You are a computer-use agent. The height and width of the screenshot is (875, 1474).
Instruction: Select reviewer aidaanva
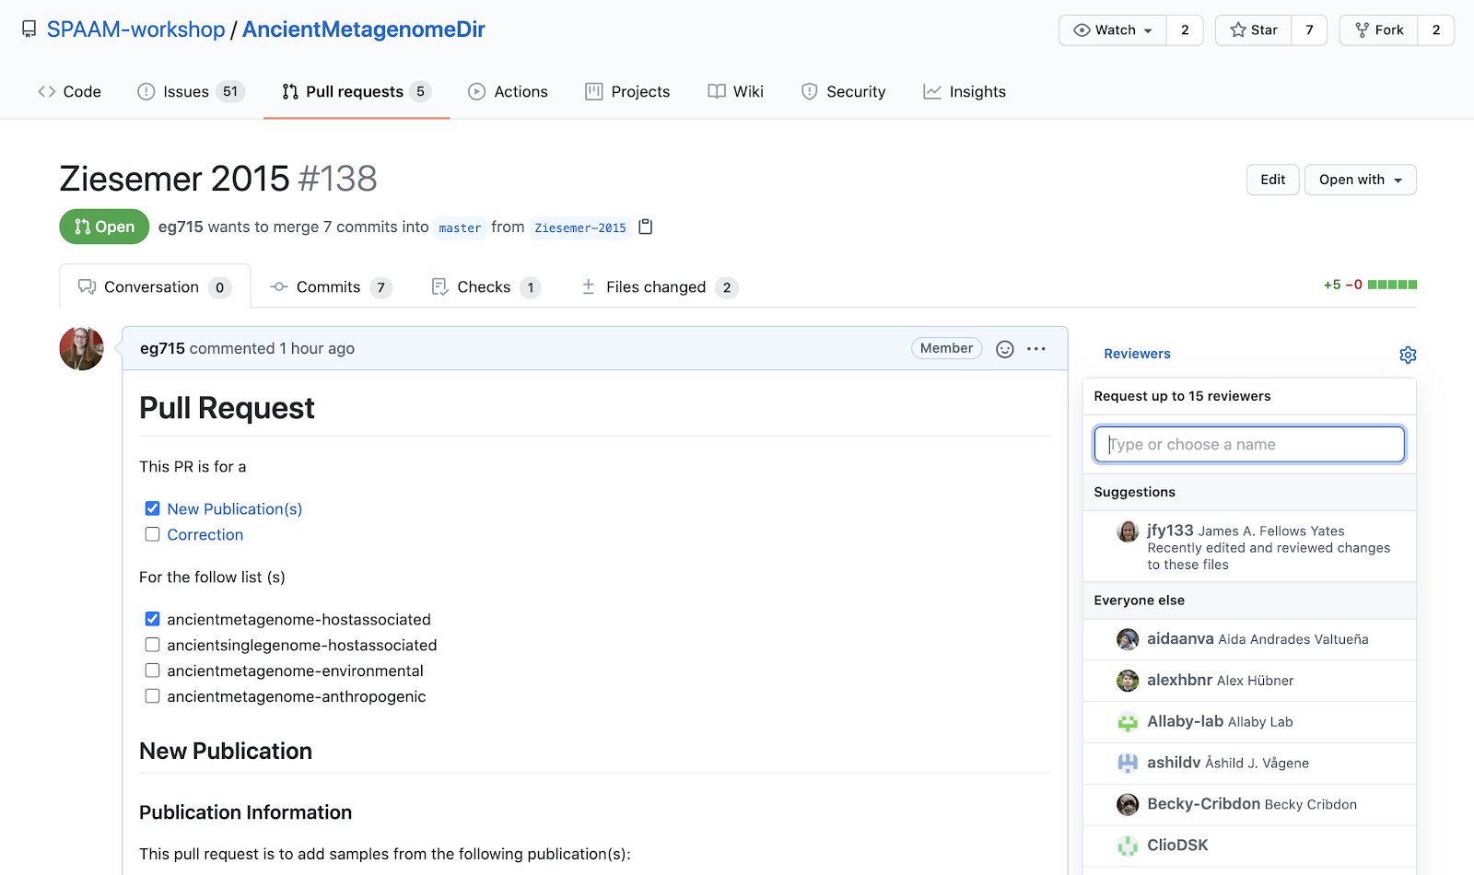(x=1249, y=639)
